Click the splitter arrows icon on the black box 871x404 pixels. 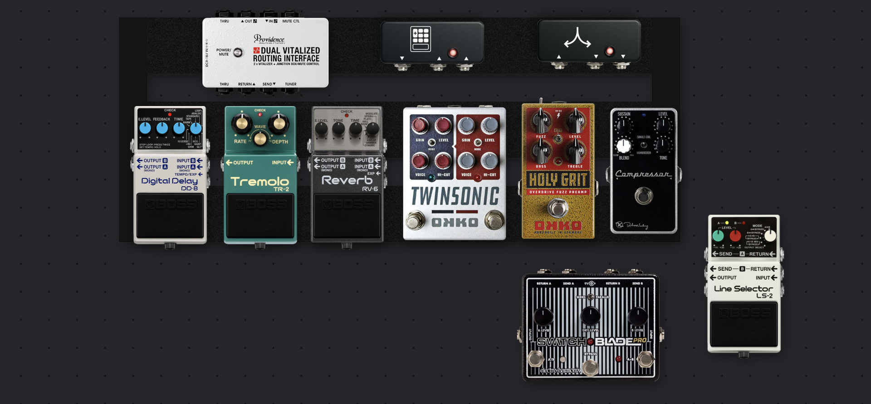(577, 38)
